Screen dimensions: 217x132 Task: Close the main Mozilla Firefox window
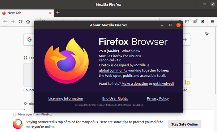click(x=213, y=4)
